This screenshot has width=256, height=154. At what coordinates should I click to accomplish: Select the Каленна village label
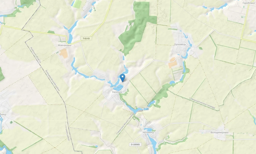117,92
